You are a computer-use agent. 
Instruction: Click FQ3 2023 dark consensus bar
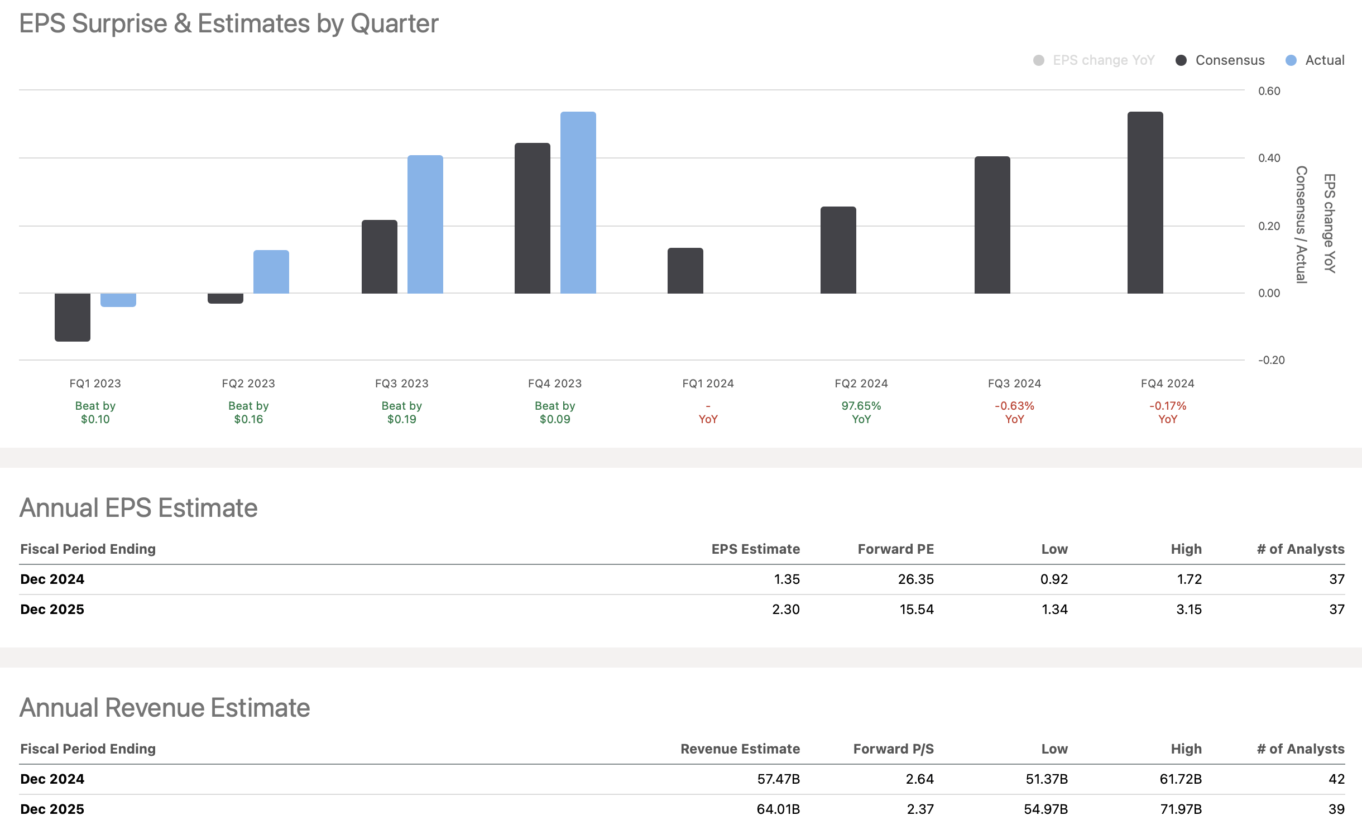pyautogui.click(x=380, y=257)
